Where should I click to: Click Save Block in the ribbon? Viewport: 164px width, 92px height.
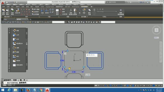click(x=7, y=12)
